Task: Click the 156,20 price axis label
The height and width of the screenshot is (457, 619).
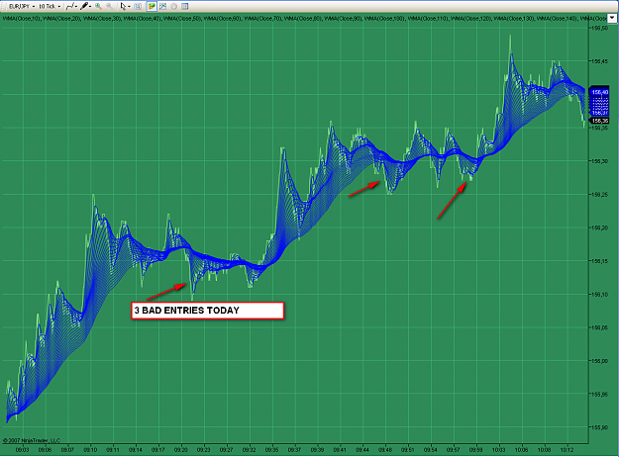Action: click(599, 228)
